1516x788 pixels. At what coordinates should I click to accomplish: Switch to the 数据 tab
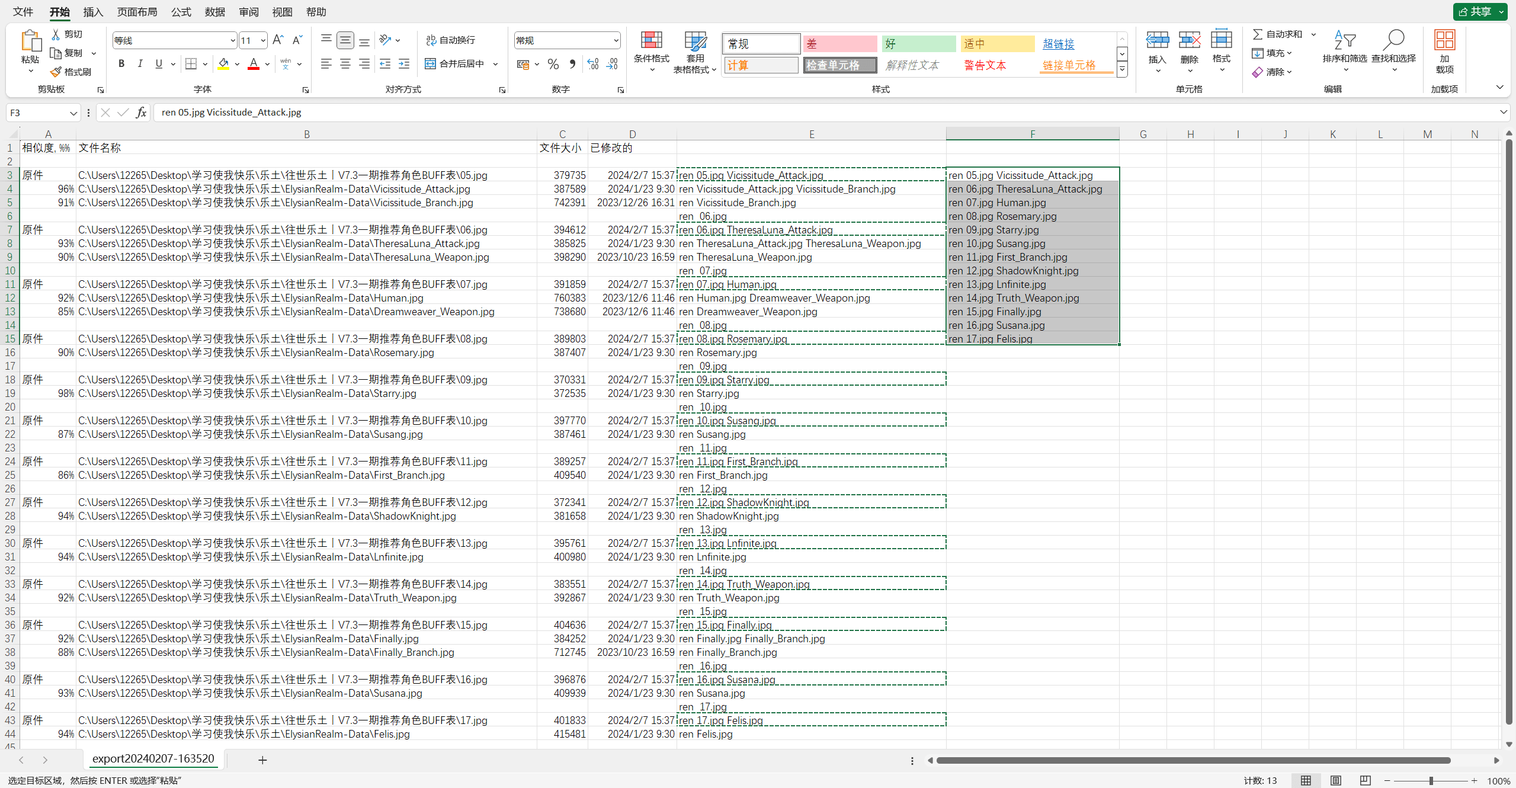(x=214, y=12)
